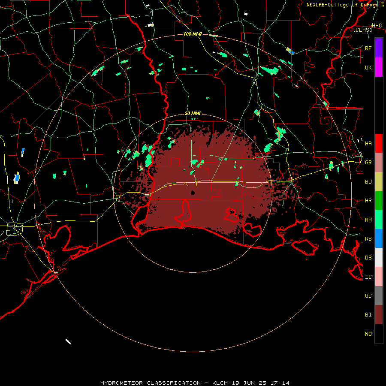
Task: Click the 19 JUN 25 date text
Action: (x=250, y=383)
